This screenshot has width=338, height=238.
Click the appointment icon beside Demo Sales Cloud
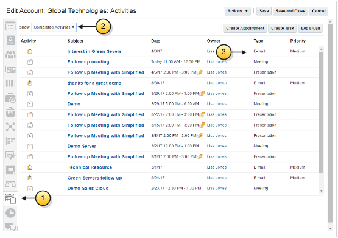pos(30,189)
